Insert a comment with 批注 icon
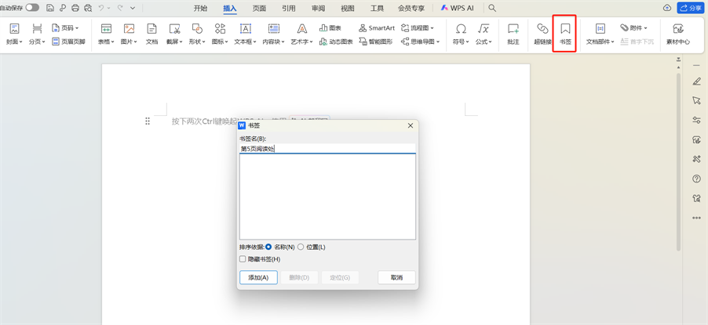Screen dimensions: 708x325 click(x=513, y=33)
